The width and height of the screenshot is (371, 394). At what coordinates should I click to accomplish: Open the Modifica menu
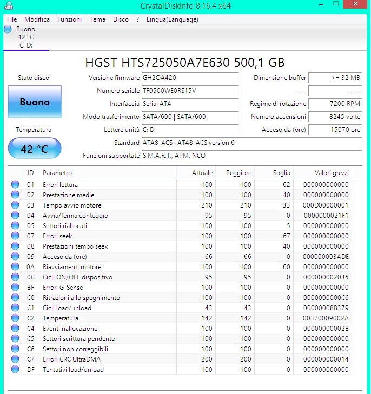(37, 19)
